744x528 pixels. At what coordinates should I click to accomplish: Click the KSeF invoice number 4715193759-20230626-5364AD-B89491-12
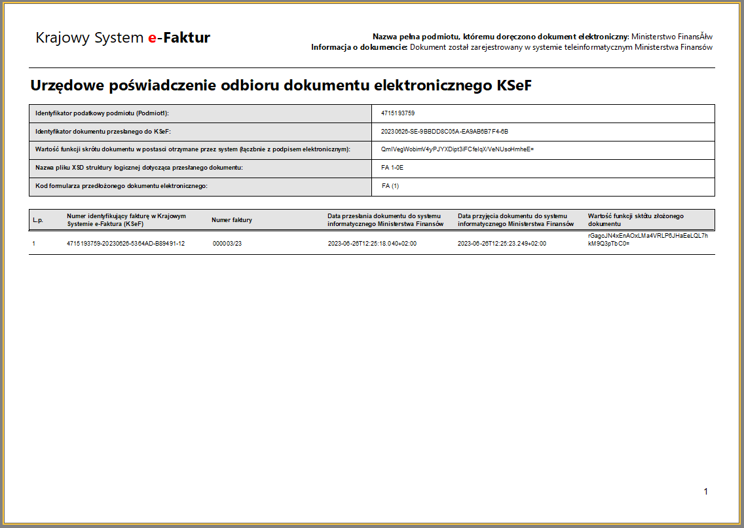pyautogui.click(x=126, y=243)
